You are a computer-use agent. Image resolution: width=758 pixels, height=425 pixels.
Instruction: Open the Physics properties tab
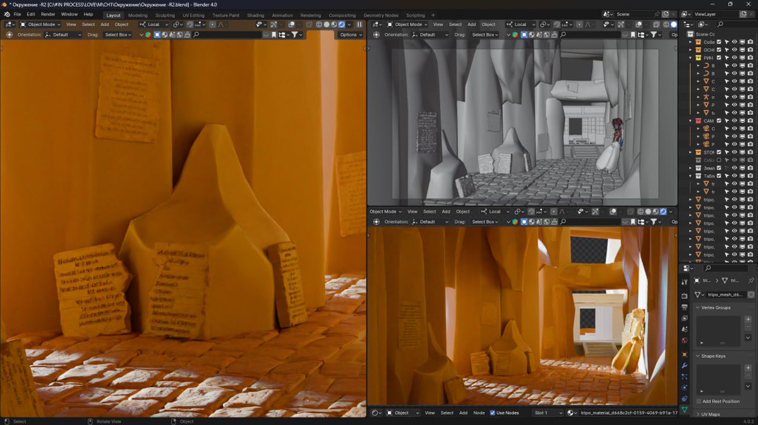(x=685, y=387)
